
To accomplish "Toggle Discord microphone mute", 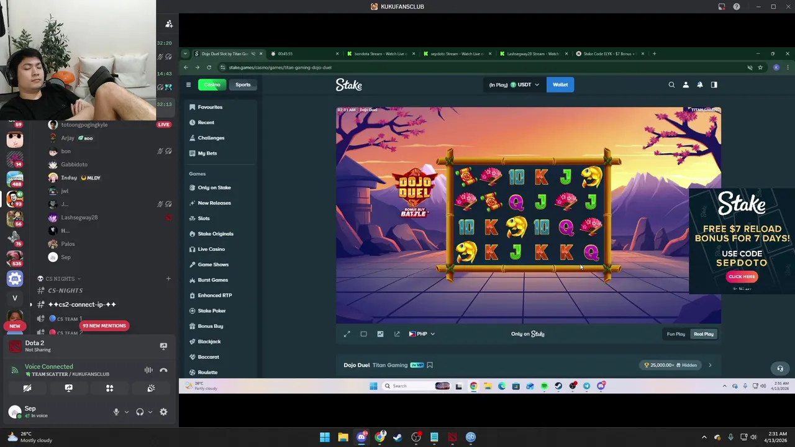I will point(116,412).
